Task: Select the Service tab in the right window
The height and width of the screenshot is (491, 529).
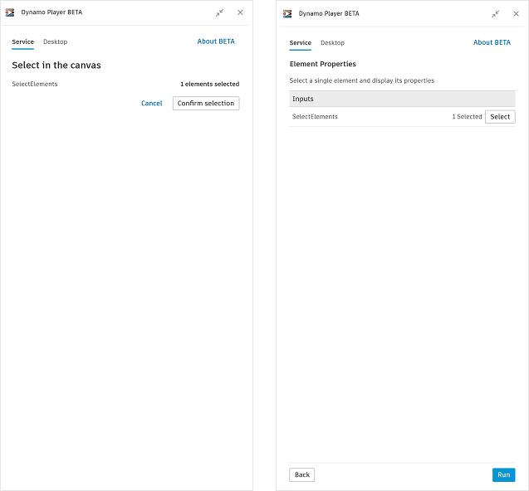Action: tap(300, 42)
